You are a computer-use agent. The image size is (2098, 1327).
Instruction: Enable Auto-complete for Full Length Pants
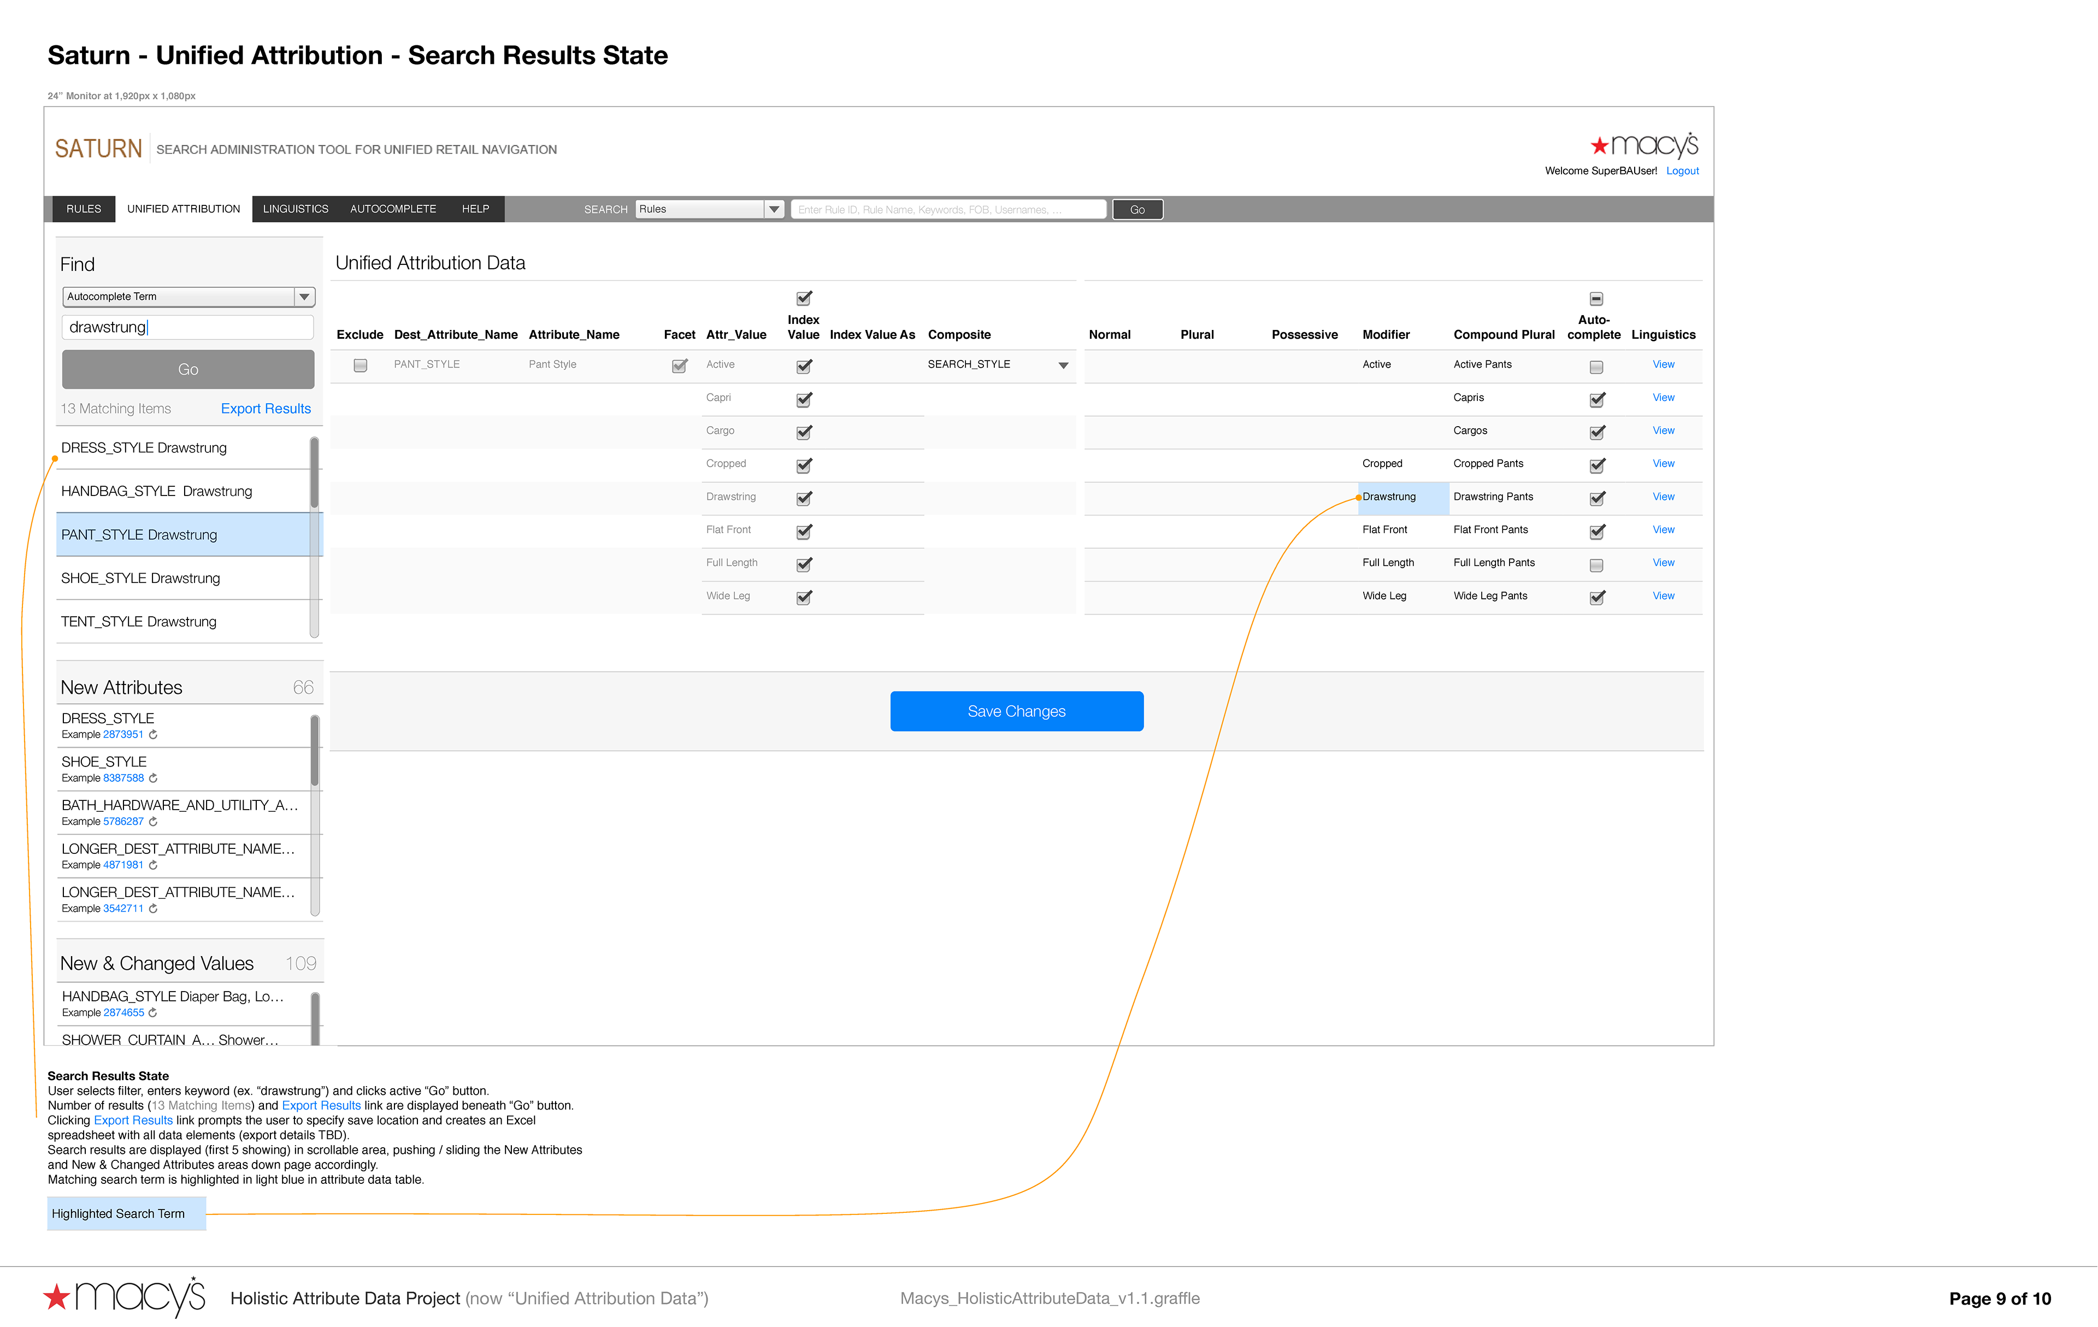[x=1595, y=564]
